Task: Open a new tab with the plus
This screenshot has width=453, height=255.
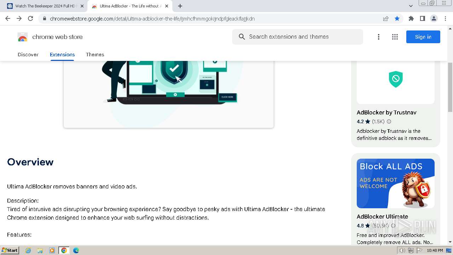Action: (180, 6)
